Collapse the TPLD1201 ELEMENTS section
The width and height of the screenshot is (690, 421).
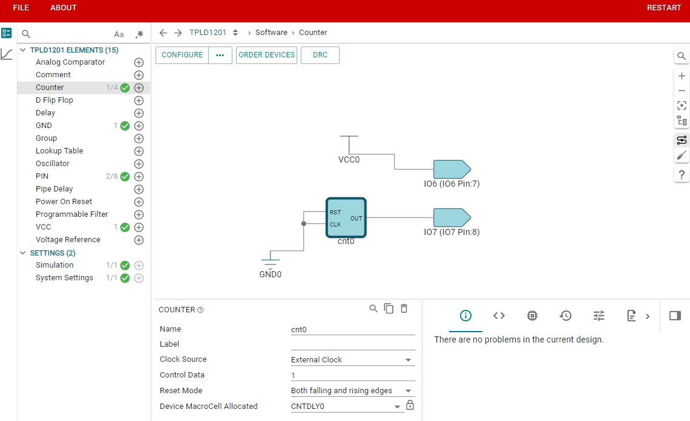point(23,50)
